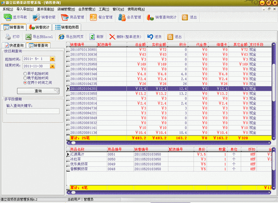This screenshot has height=203, width=278.
Task: Click the sales grid vertical scrollbar down arrow
Action: click(x=274, y=138)
